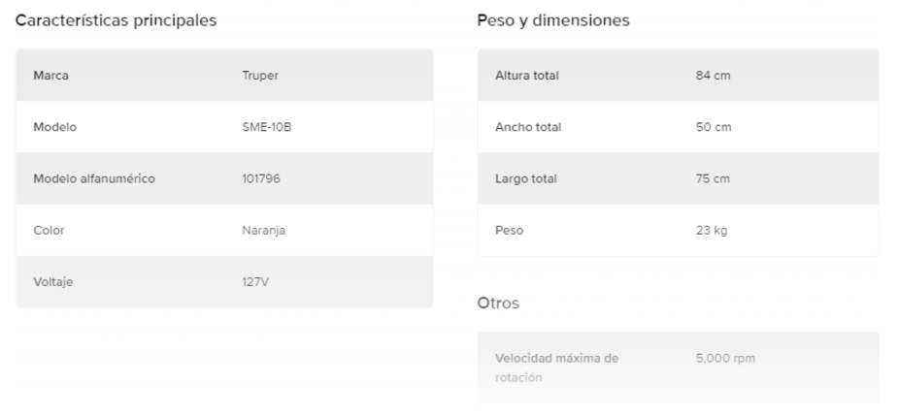
Task: Click the "Velocidad máxima de rotación" label
Action: pos(556,367)
